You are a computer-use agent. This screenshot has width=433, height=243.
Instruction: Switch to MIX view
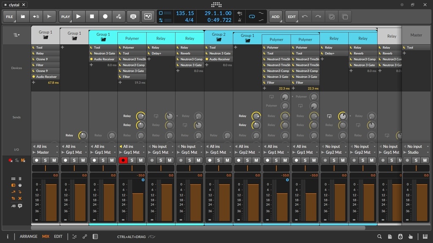pos(46,236)
